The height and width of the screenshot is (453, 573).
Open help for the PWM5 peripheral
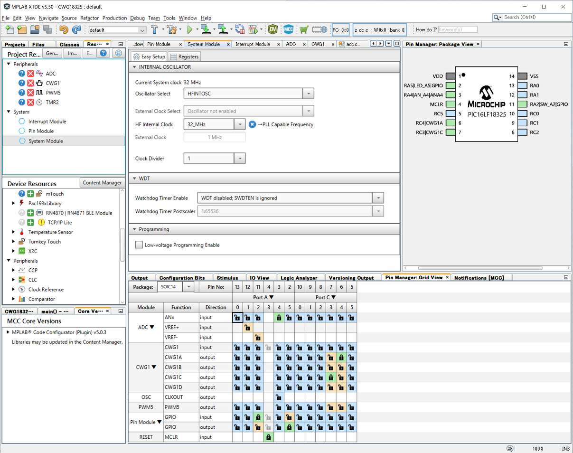[x=22, y=93]
